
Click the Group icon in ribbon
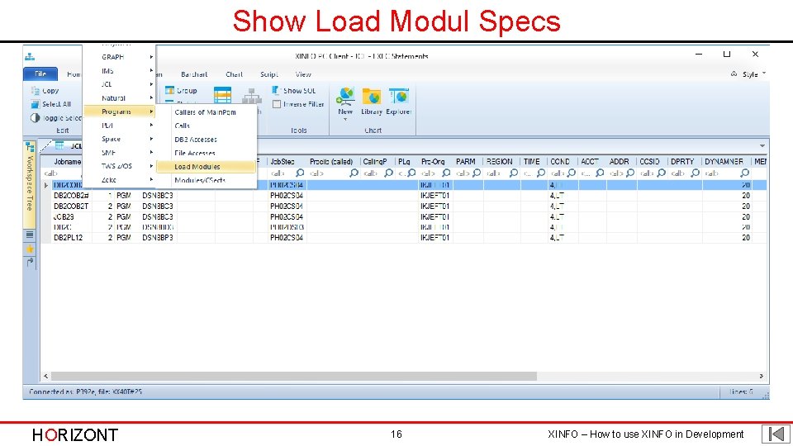170,91
